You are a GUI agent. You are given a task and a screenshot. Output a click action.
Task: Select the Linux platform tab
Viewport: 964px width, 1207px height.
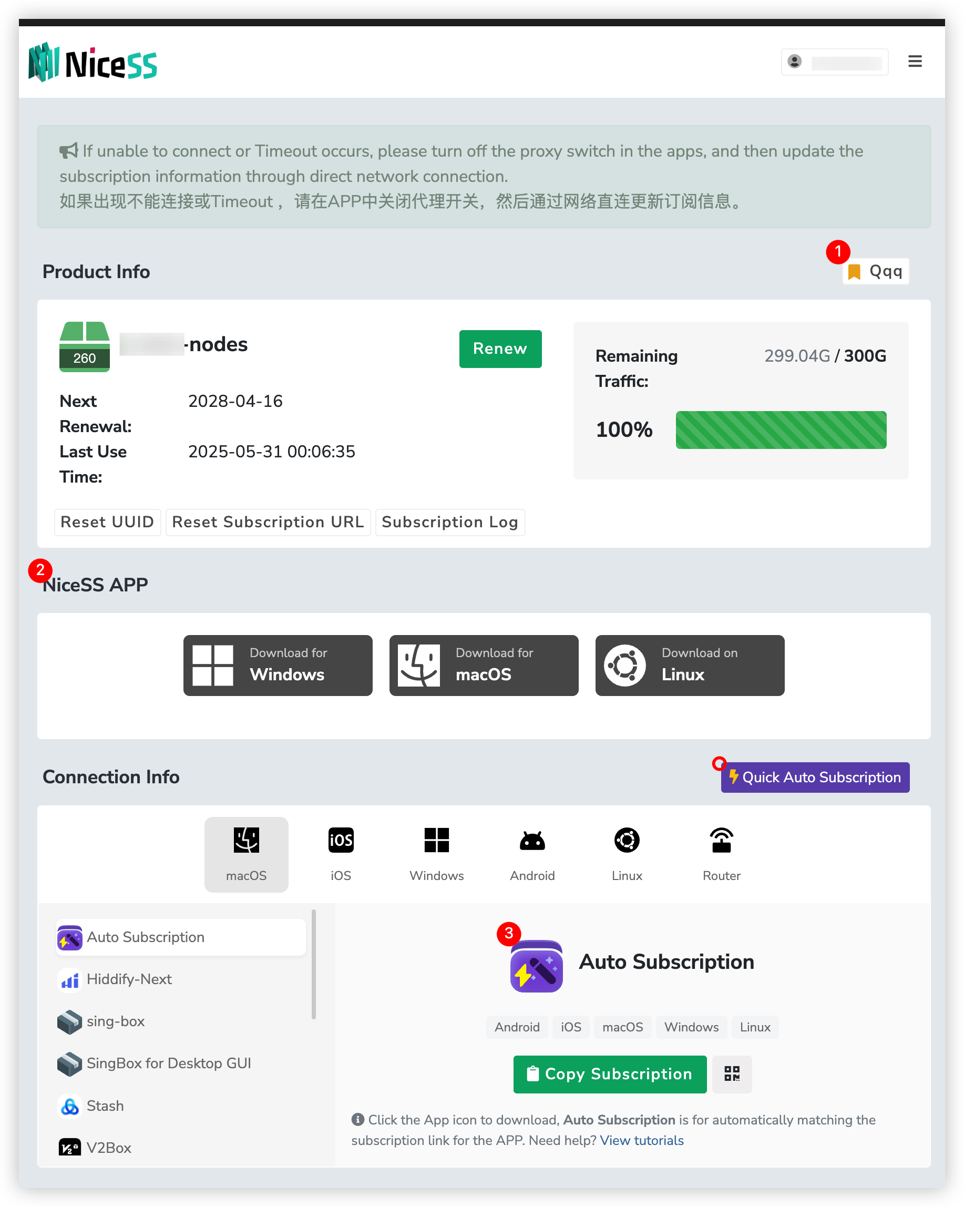click(x=627, y=854)
